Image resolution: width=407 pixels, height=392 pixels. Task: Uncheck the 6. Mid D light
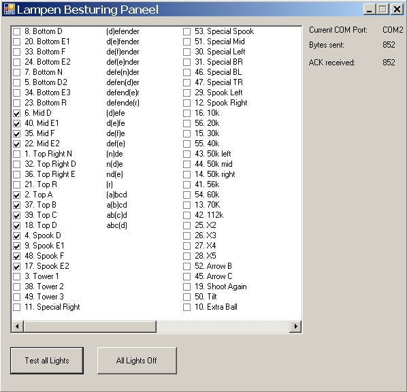(16, 114)
